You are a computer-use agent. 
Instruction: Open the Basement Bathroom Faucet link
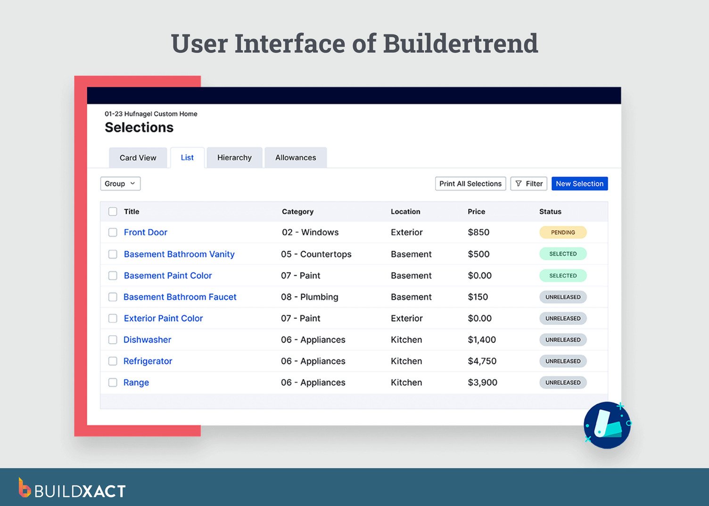[x=180, y=297]
